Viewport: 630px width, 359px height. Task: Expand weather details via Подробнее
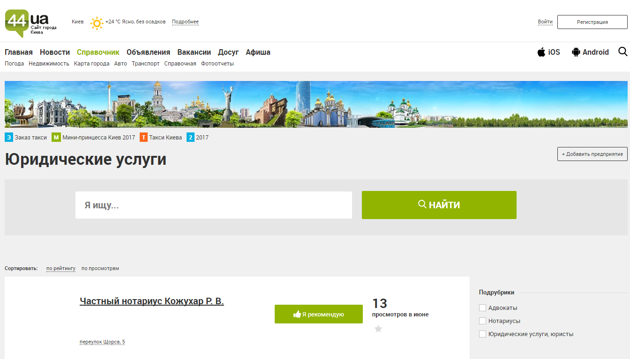[185, 22]
